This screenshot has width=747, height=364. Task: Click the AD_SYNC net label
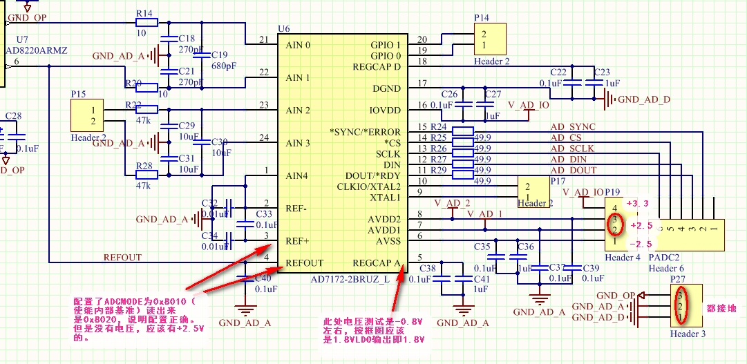click(x=573, y=126)
